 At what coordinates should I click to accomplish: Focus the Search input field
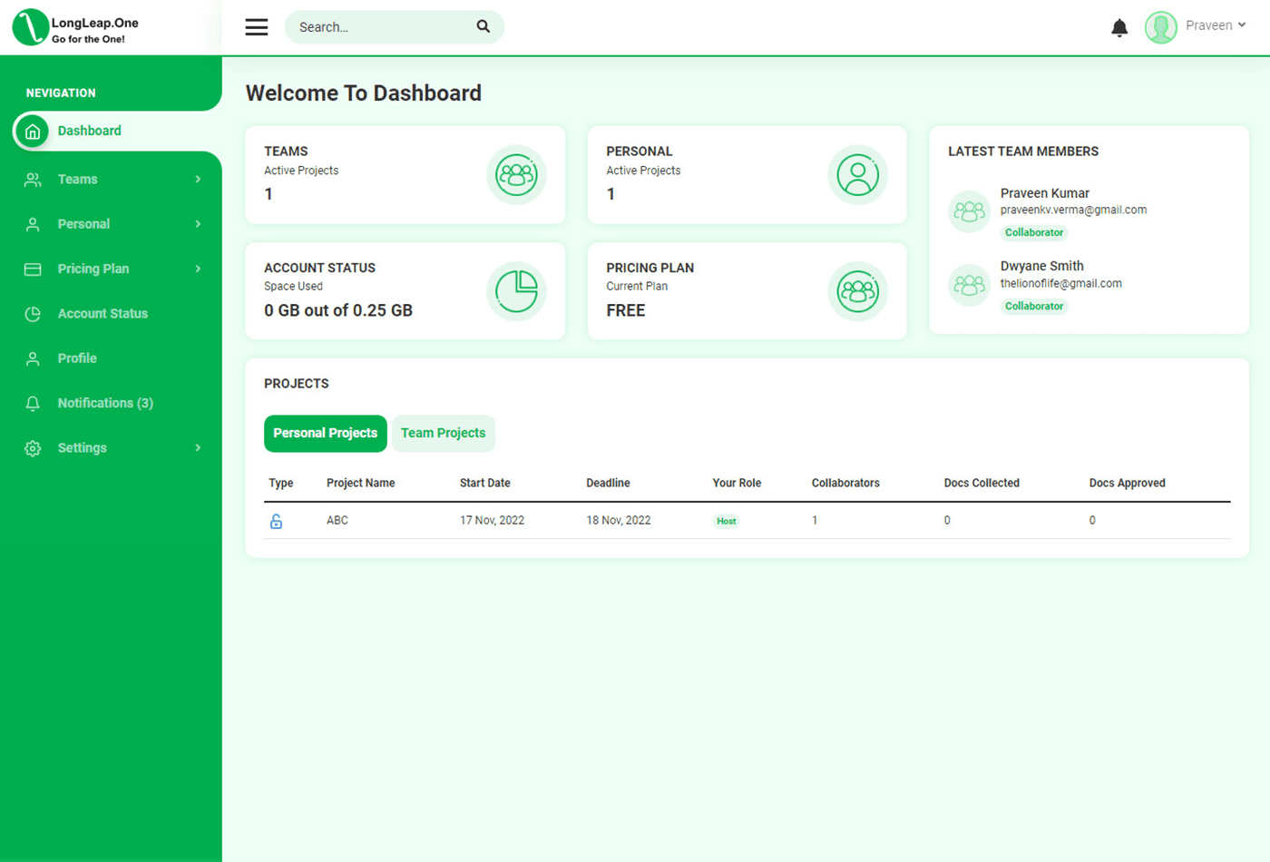[394, 27]
